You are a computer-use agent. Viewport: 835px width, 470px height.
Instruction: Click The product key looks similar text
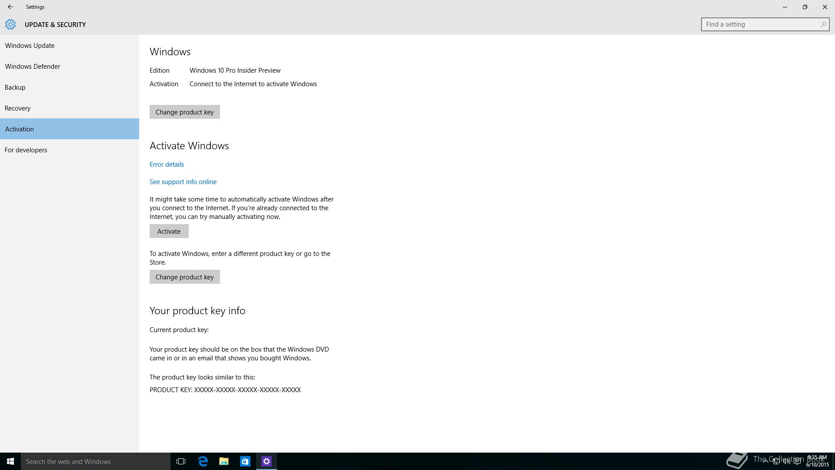202,377
